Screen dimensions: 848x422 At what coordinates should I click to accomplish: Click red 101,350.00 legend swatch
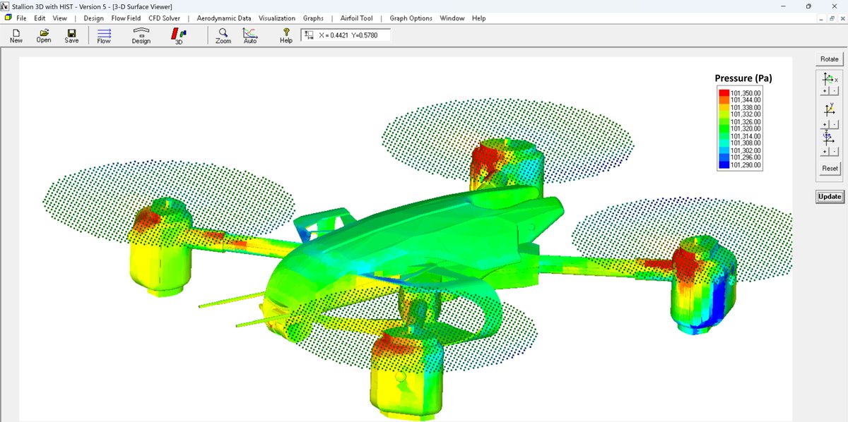(724, 93)
